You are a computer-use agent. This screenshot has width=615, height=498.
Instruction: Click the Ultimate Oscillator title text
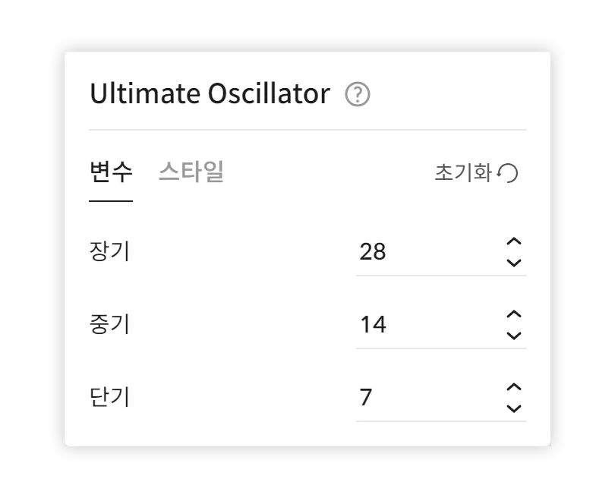click(210, 95)
